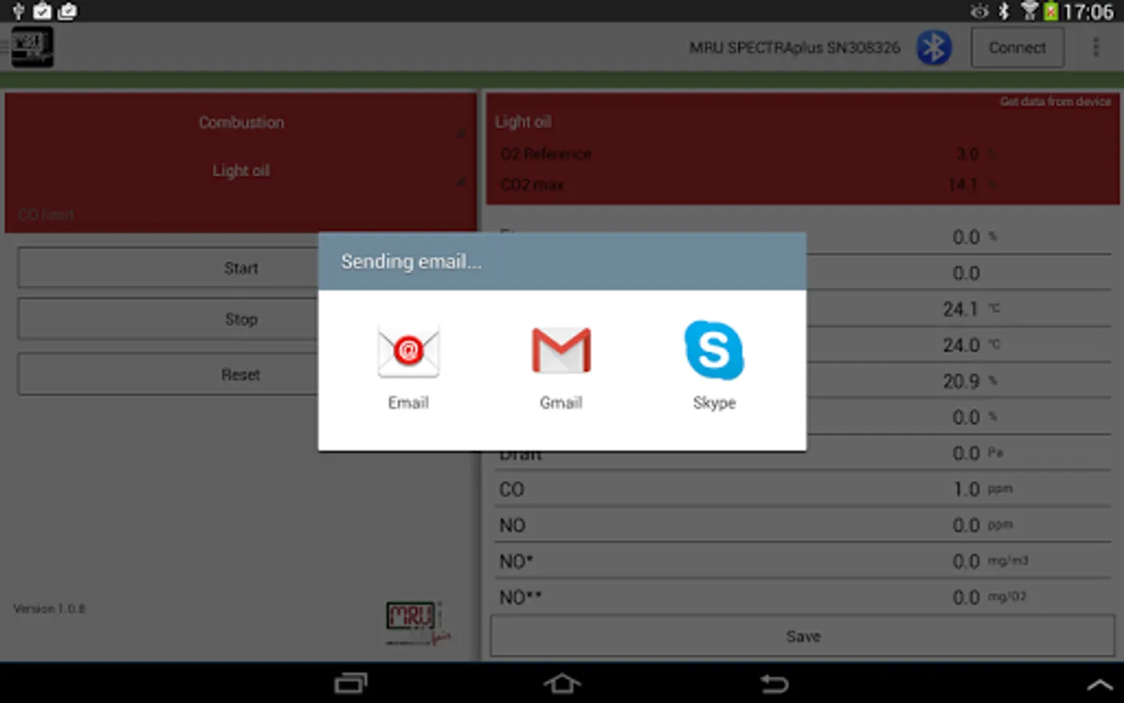Expand the bottom-right navigation bar chevron
The image size is (1124, 703).
1100,685
